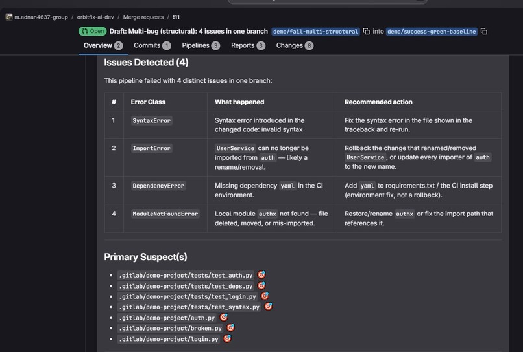View the Changes tab

tap(295, 45)
